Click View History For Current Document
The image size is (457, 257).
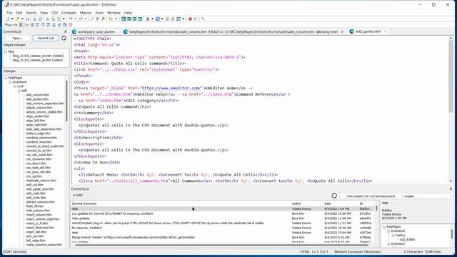point(371,196)
